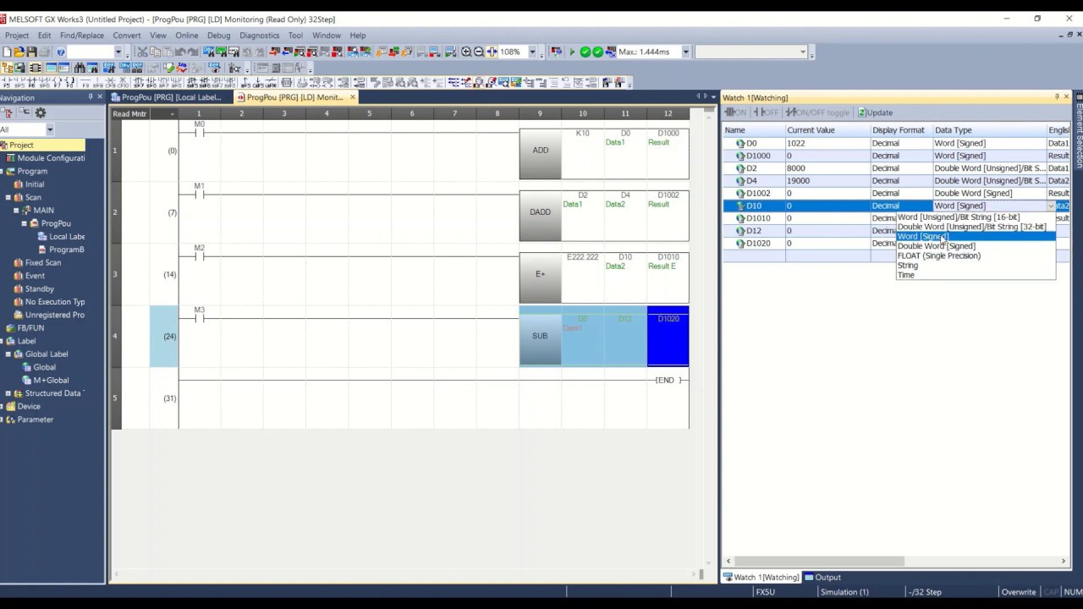Click the OFF button in Watch toolbar
1083x609 pixels.
765,112
